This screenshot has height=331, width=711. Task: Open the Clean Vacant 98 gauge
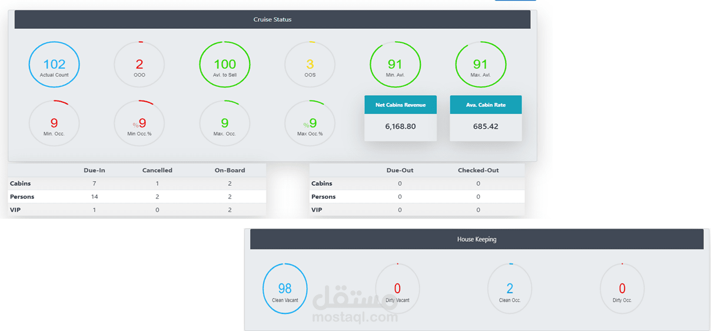point(285,288)
